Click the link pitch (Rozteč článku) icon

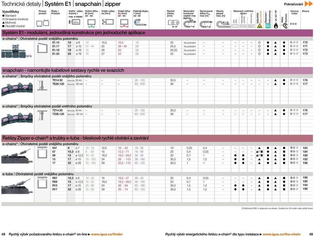[173, 23]
